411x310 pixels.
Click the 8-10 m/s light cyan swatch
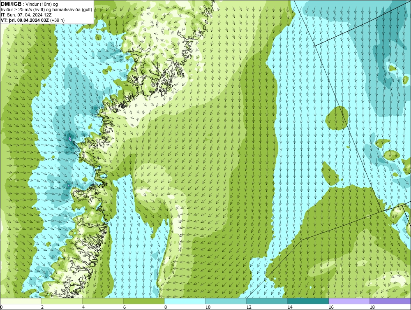(185, 301)
